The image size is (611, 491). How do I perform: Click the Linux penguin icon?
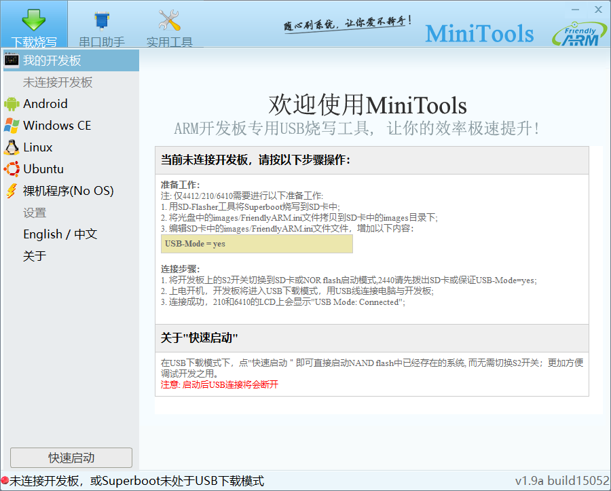[x=12, y=147]
